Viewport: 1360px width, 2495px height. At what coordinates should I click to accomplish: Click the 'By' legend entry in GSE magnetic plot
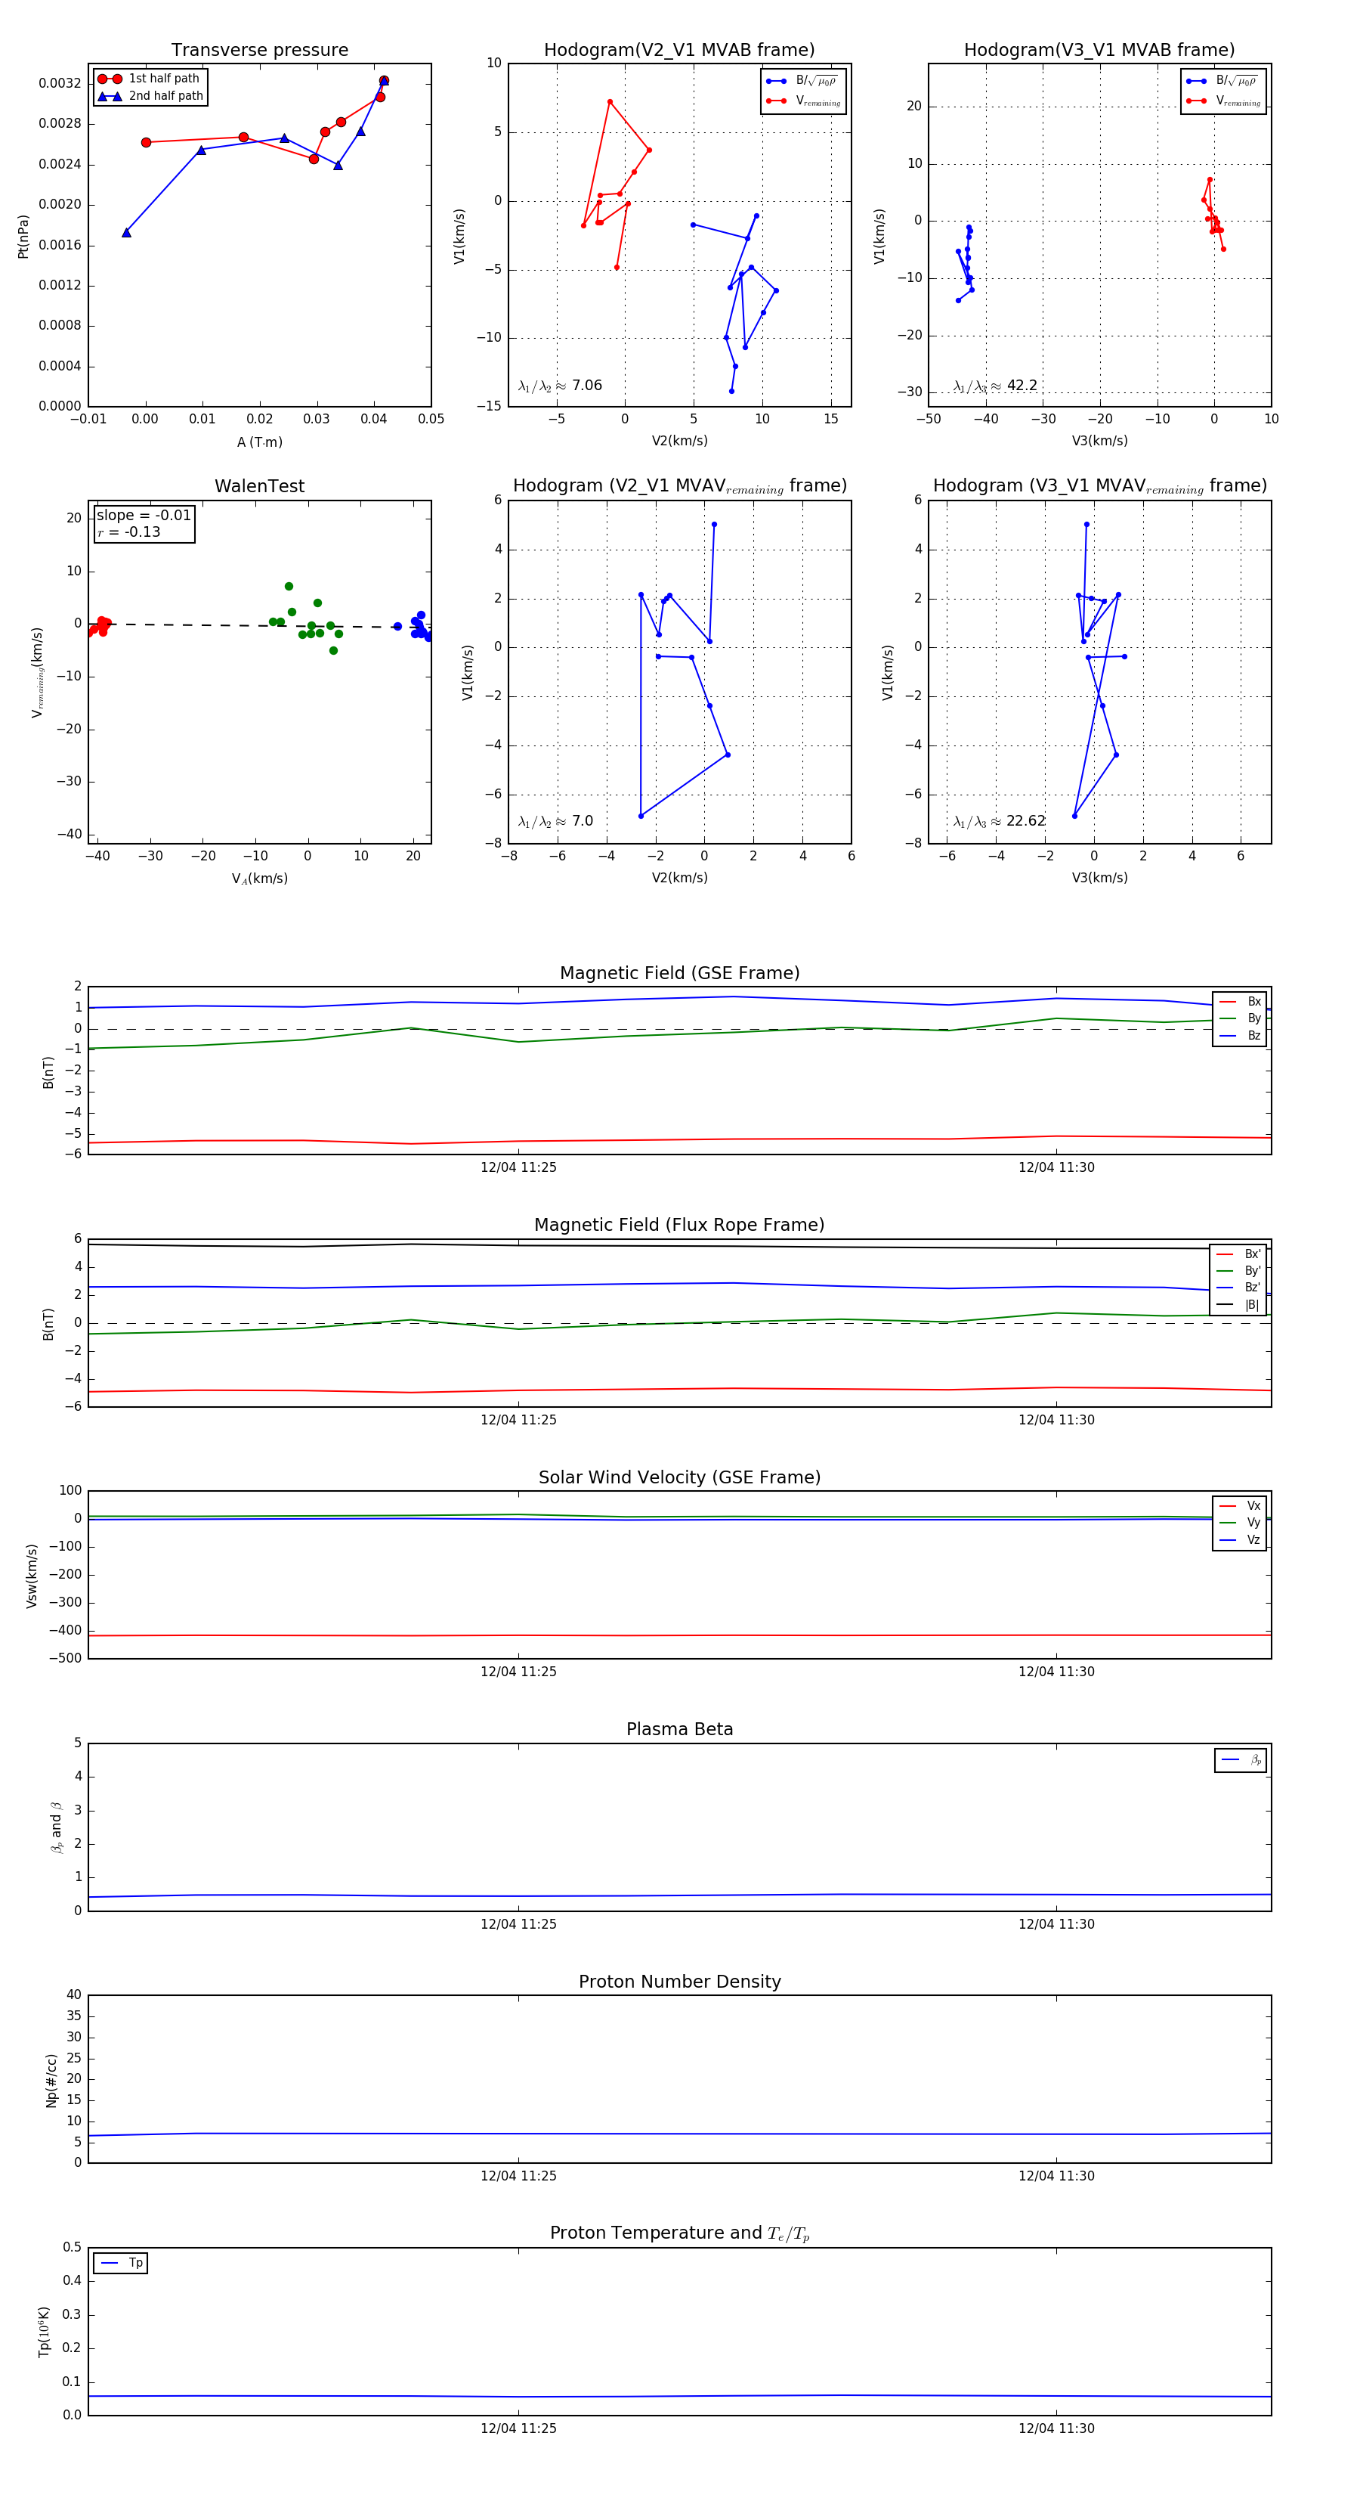(1240, 1018)
